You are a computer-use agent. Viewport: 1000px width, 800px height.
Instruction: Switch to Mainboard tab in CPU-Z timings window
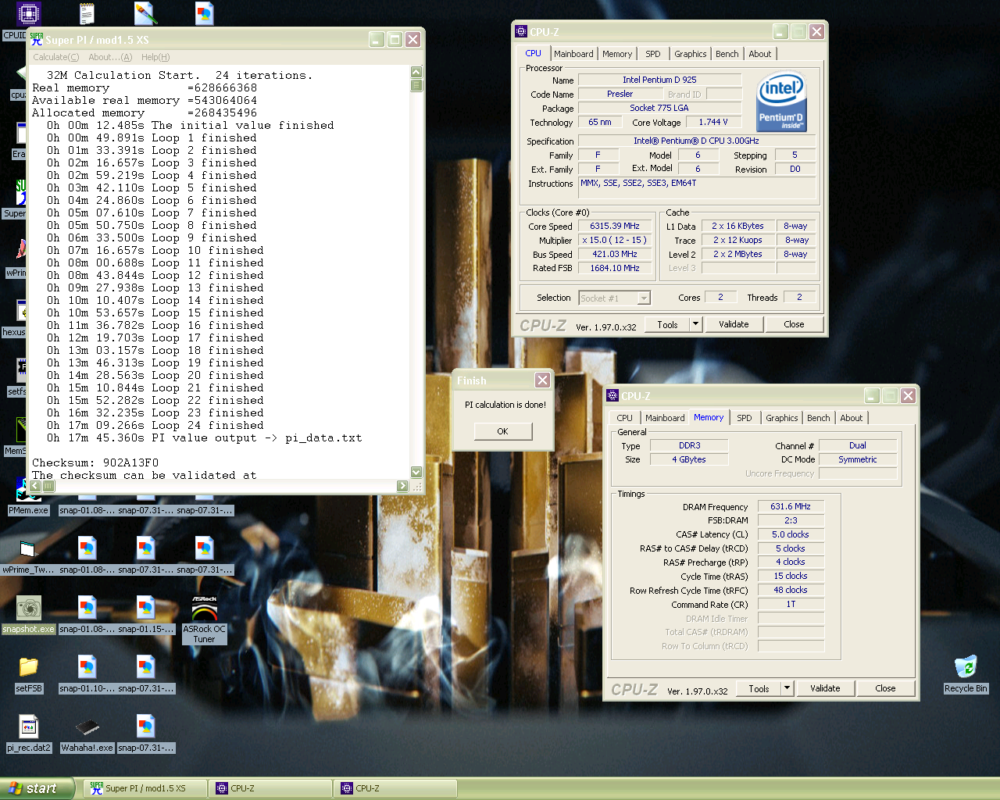(x=665, y=418)
